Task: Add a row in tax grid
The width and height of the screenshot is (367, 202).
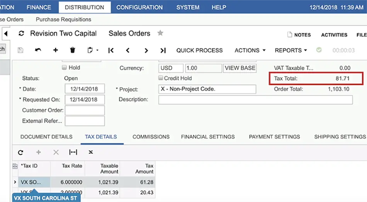Action: pos(38,153)
